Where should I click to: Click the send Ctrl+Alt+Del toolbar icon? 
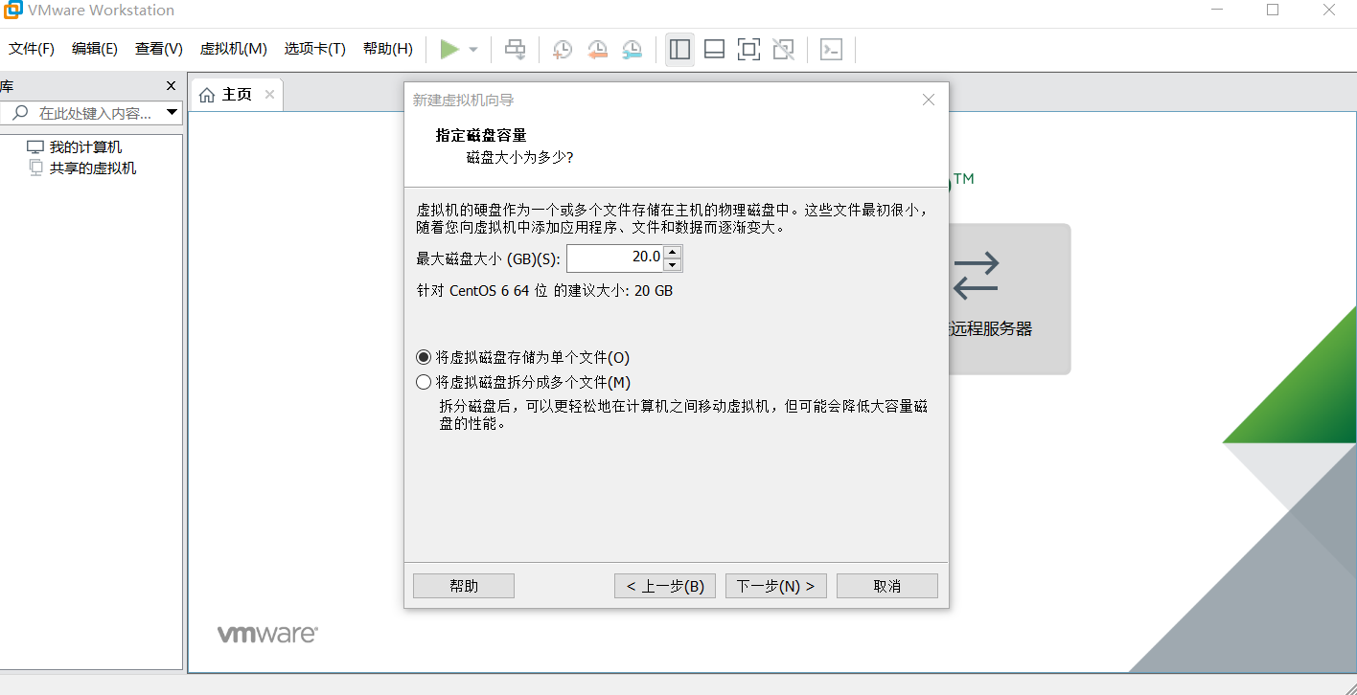point(516,50)
